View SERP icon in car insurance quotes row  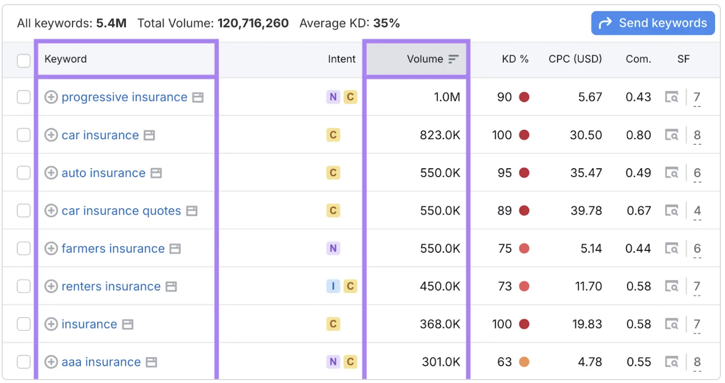(672, 210)
